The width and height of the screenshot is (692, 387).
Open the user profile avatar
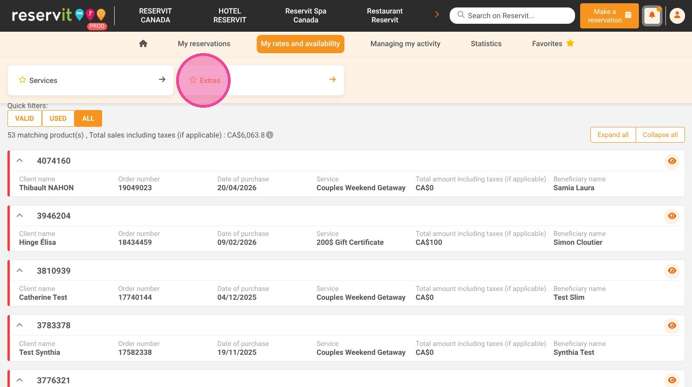coord(677,16)
